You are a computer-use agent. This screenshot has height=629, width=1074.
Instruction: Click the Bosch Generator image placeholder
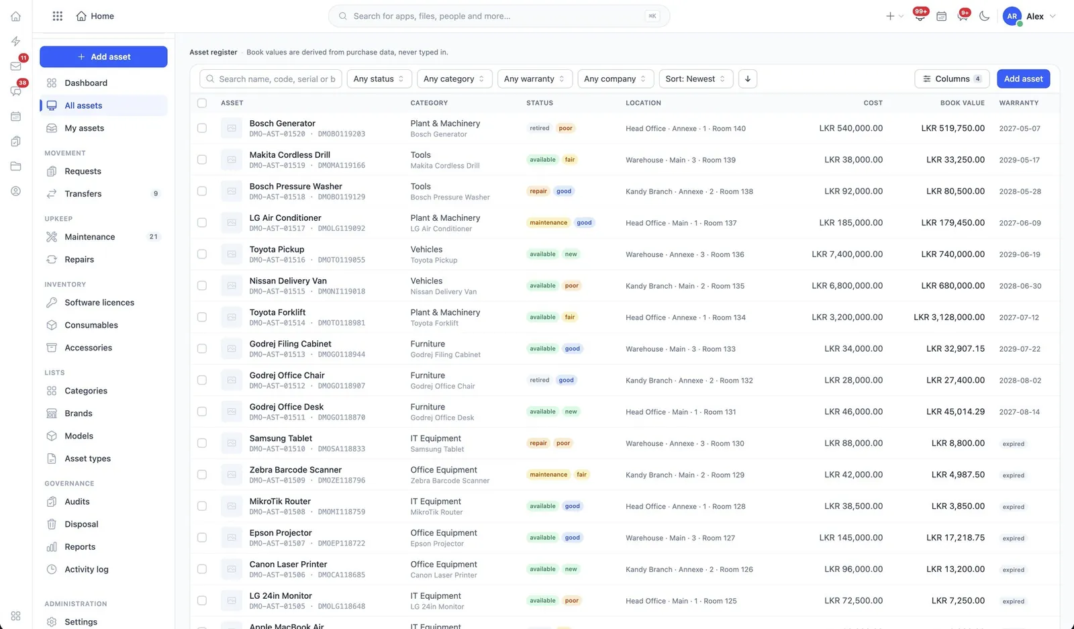click(232, 128)
